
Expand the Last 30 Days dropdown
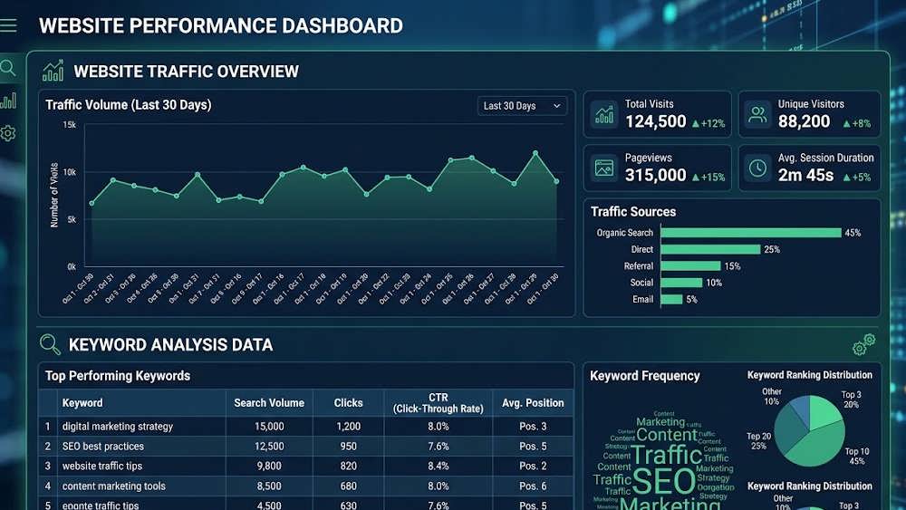tap(523, 106)
